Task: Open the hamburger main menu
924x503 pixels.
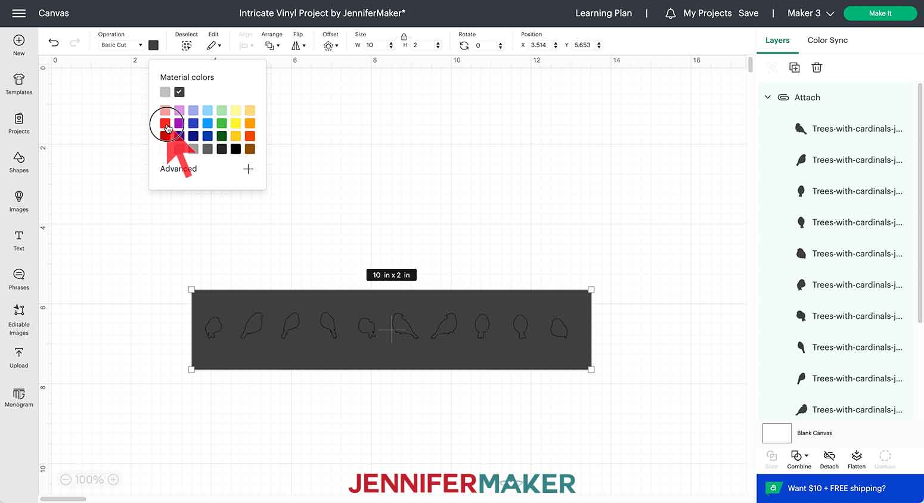Action: [x=19, y=13]
